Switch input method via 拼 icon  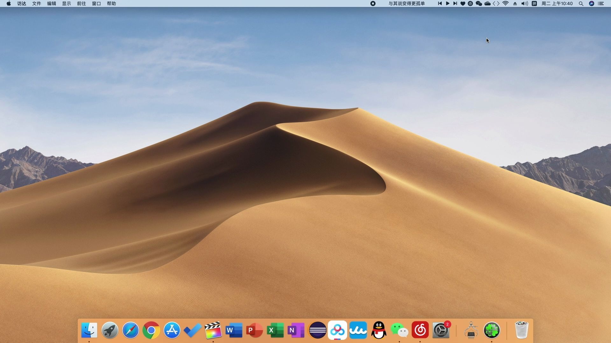(534, 3)
